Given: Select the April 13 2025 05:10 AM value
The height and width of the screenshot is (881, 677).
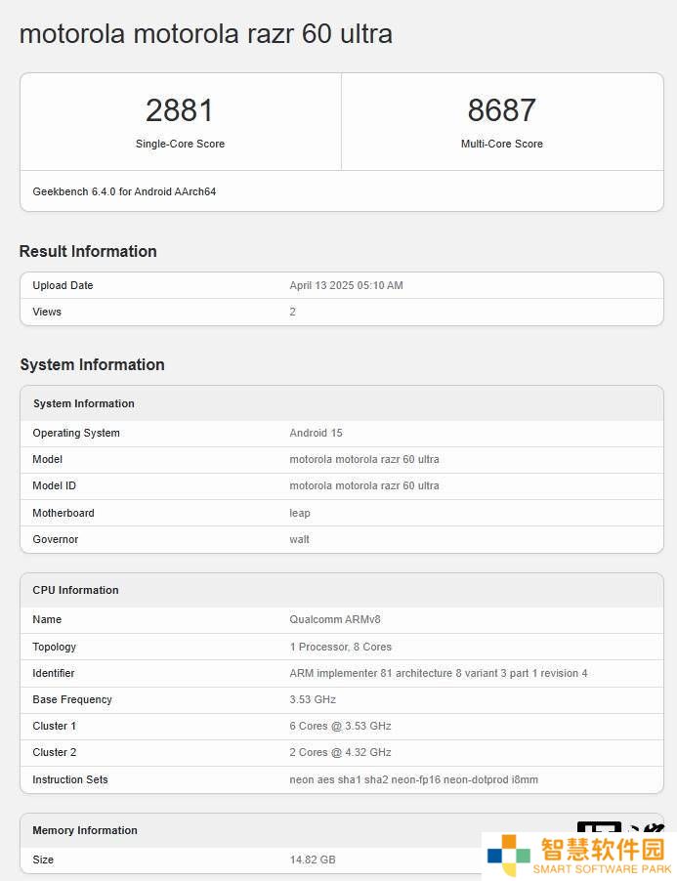Looking at the screenshot, I should pyautogui.click(x=346, y=285).
